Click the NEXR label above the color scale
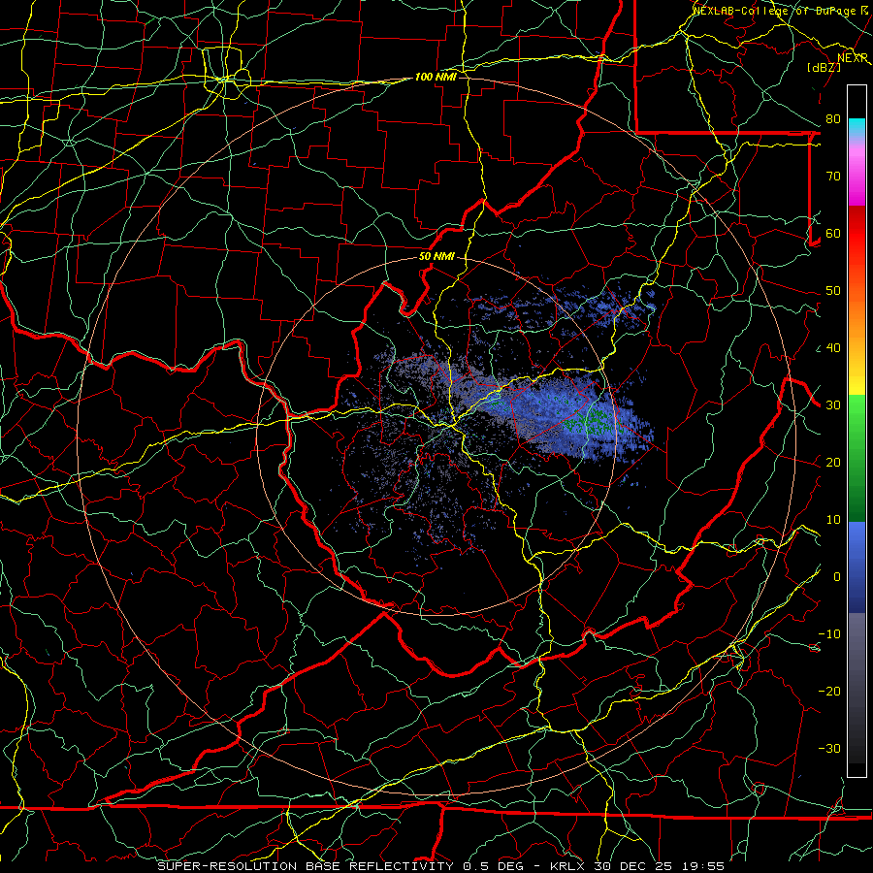This screenshot has width=873, height=873. 853,58
